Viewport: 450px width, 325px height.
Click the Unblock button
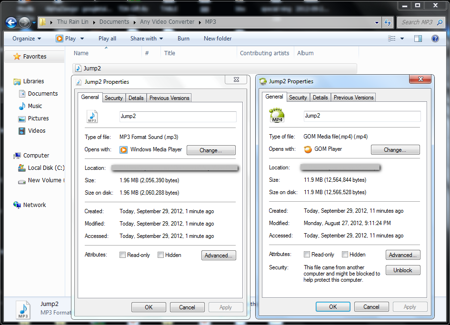pos(403,270)
